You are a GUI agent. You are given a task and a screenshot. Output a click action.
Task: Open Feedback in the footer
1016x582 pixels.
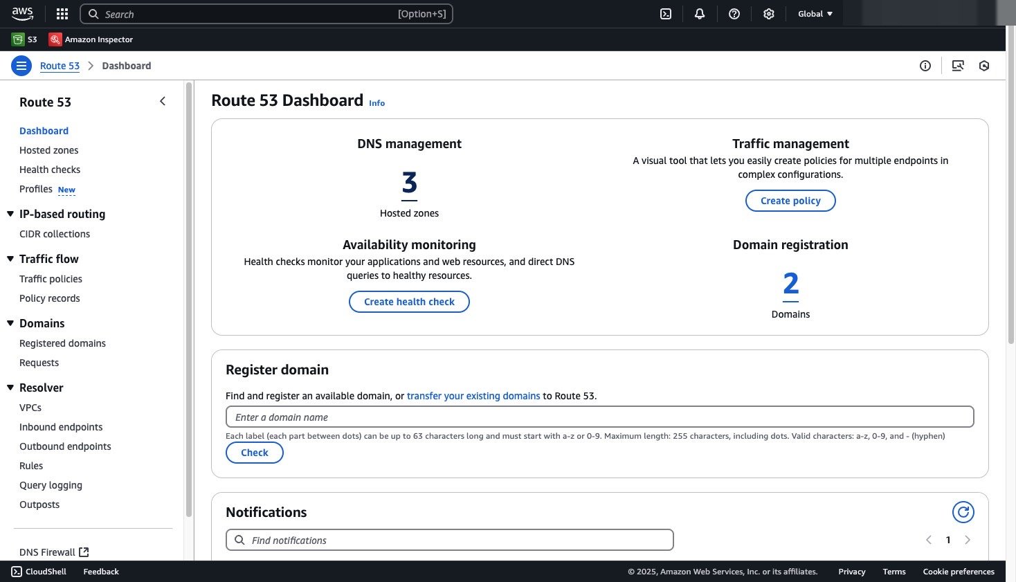tap(101, 572)
